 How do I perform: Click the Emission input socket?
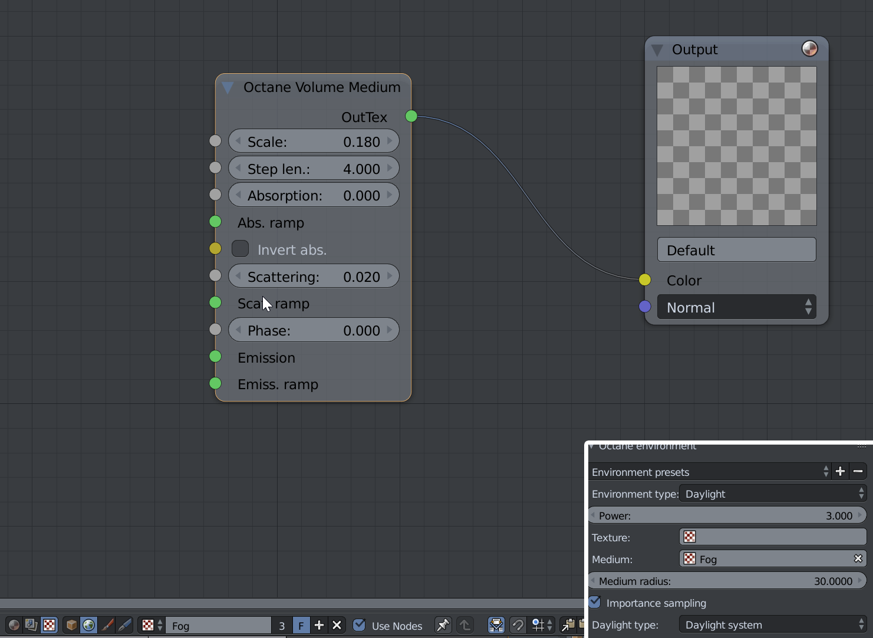pyautogui.click(x=215, y=356)
